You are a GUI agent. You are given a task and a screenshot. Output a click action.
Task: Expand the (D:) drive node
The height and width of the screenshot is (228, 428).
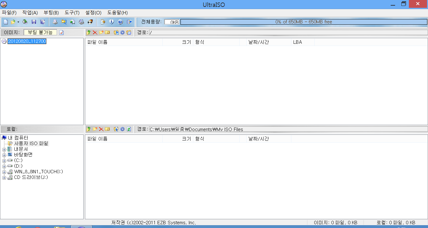pyautogui.click(x=4, y=166)
